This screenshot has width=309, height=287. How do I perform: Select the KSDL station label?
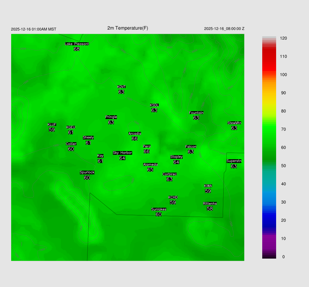pyautogui.click(x=154, y=105)
